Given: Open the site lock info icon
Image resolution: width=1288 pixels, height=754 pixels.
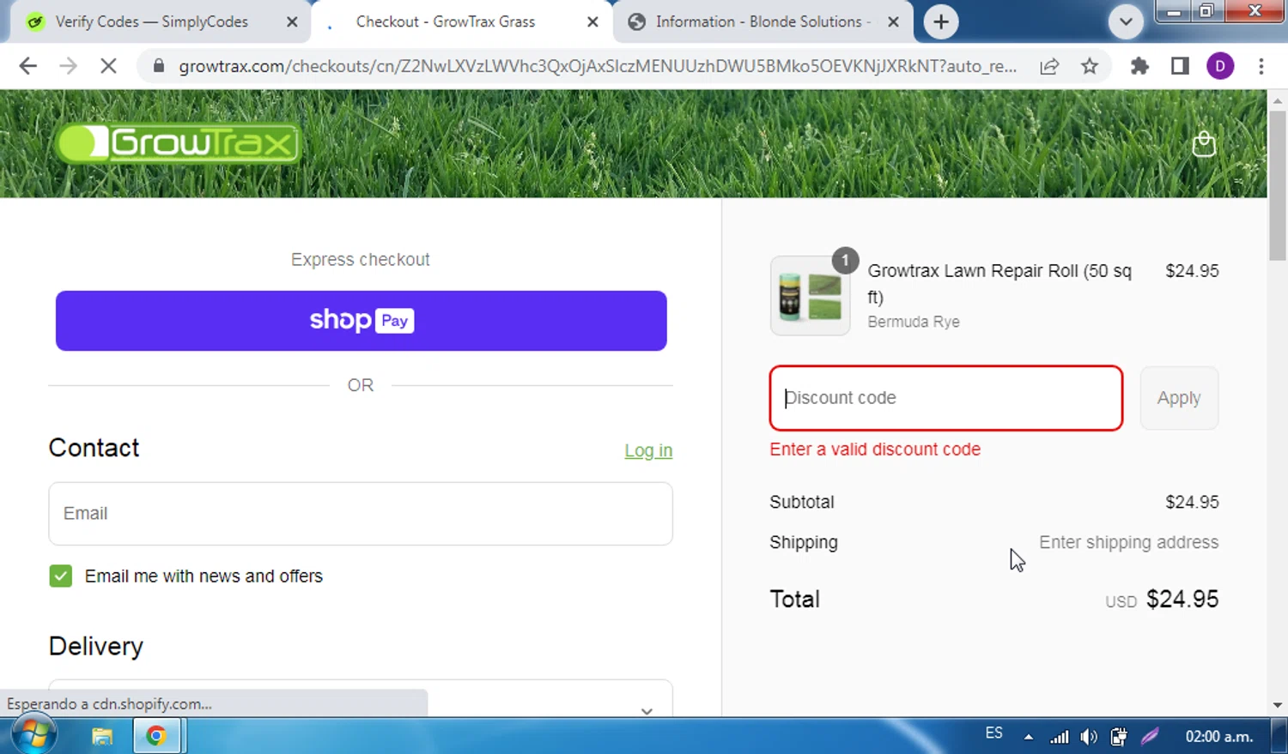Looking at the screenshot, I should pyautogui.click(x=158, y=66).
